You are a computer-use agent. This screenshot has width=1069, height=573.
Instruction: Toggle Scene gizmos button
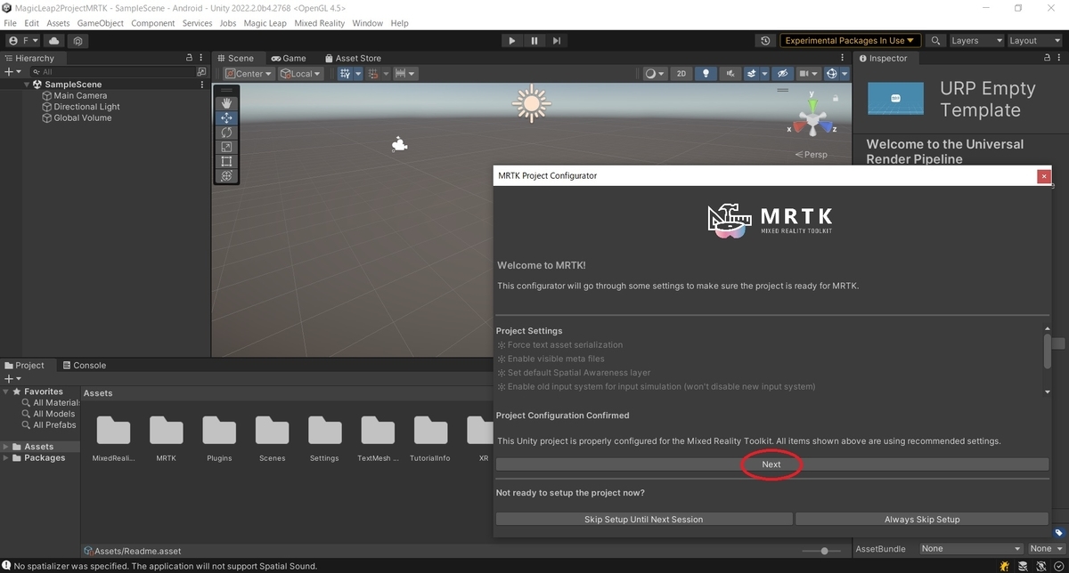(832, 74)
